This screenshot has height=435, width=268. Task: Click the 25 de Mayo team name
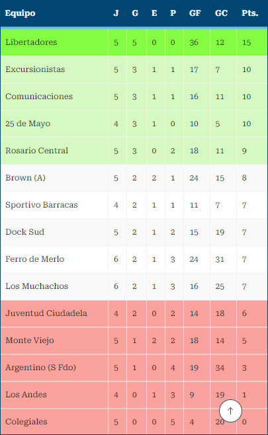[x=28, y=124]
